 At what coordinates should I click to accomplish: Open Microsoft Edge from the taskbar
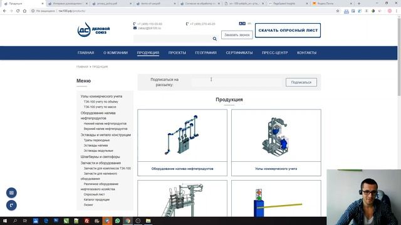[x=46, y=221]
